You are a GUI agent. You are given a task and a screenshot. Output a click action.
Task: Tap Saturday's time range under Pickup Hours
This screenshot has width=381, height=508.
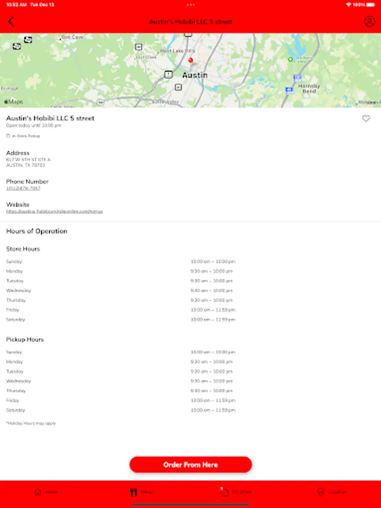[x=213, y=410]
